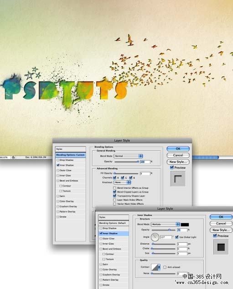233x289 pixels.
Task: Enable Color Overlay in the Inner Shadow dialog
Action: click(101, 269)
